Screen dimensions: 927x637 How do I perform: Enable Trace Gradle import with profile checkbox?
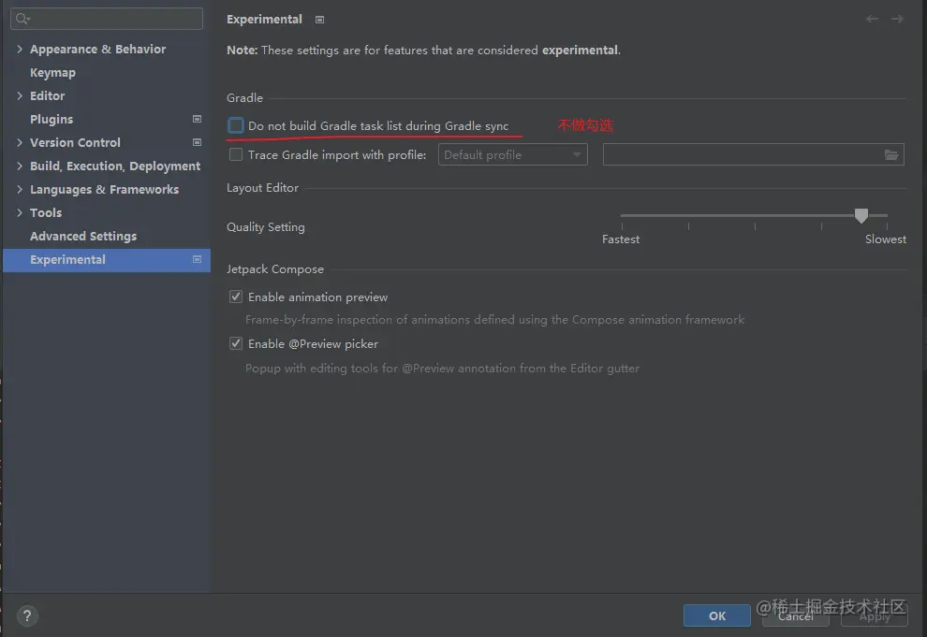click(x=236, y=154)
